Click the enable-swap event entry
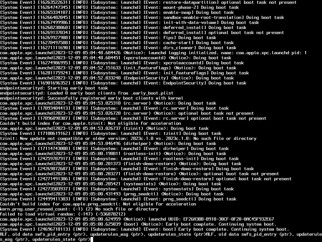The height and width of the screenshot is (242, 322). pos(117,13)
